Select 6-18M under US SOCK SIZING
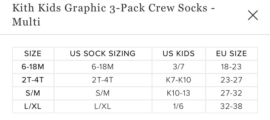Image resolution: width=270 pixels, height=120 pixels. (103, 67)
